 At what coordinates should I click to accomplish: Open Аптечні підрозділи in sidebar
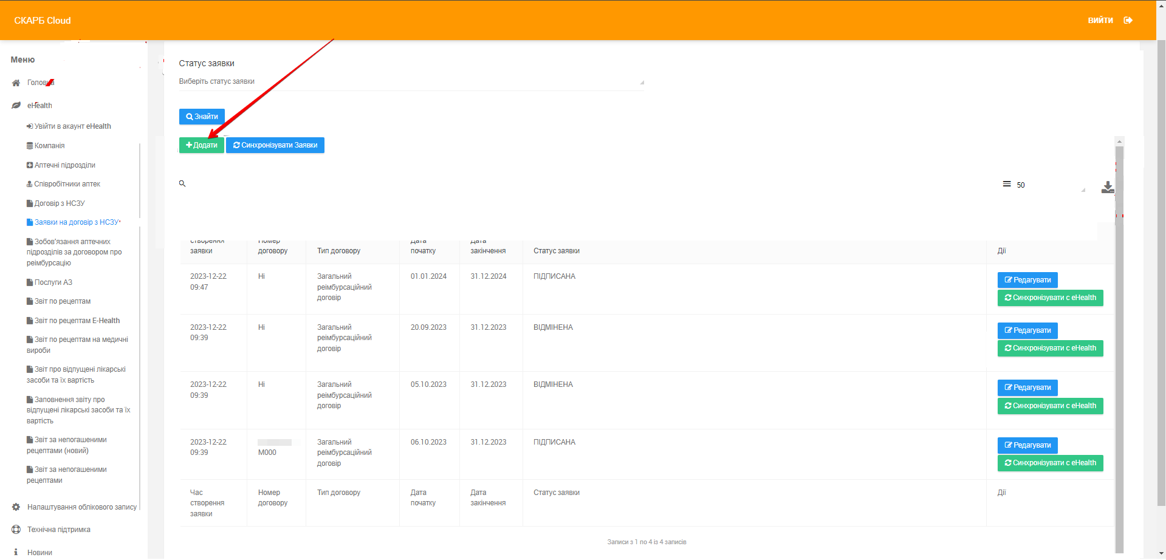point(64,165)
